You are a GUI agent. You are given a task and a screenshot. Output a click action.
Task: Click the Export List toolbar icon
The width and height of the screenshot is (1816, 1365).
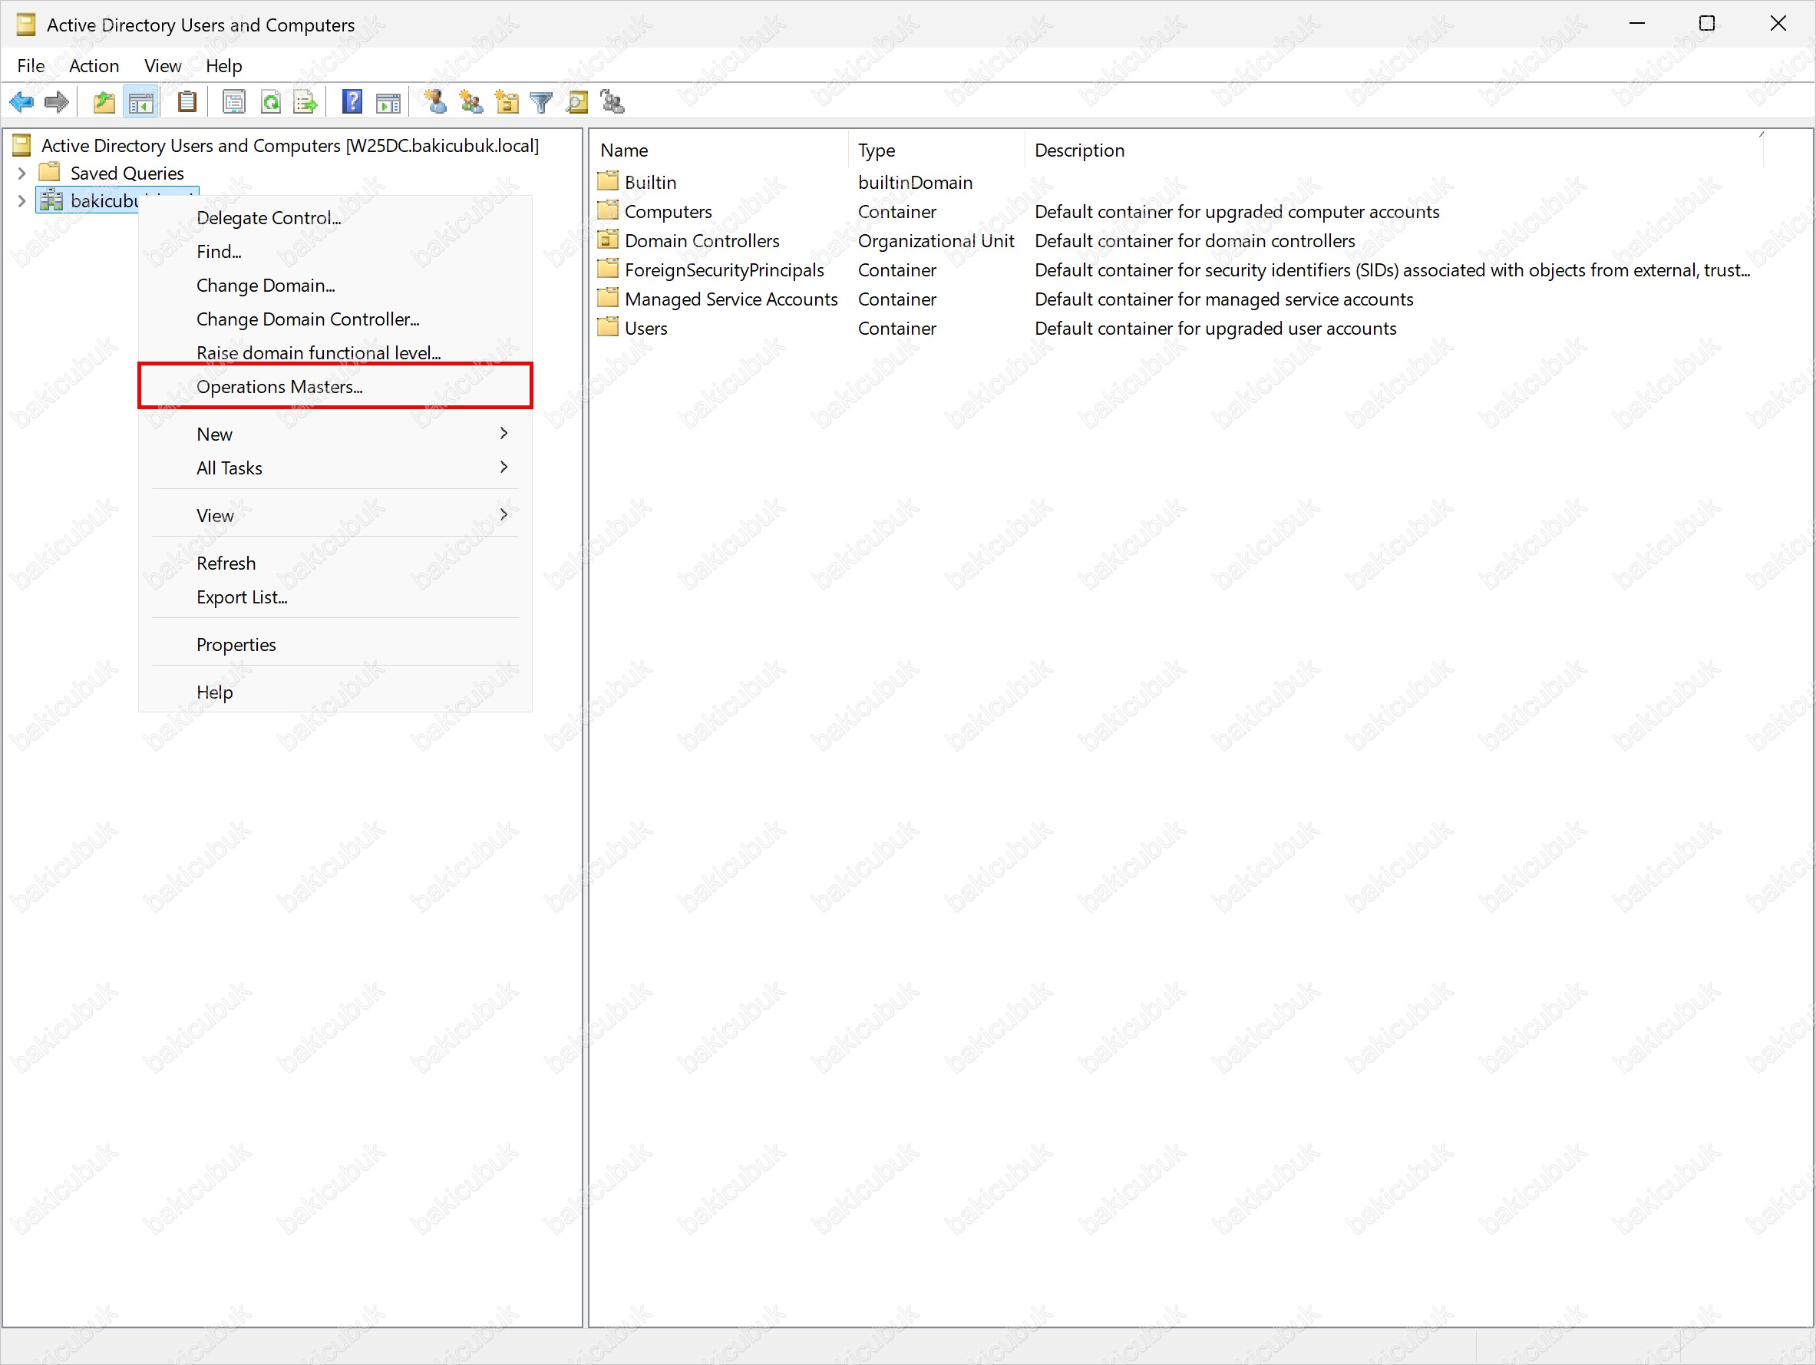click(305, 103)
